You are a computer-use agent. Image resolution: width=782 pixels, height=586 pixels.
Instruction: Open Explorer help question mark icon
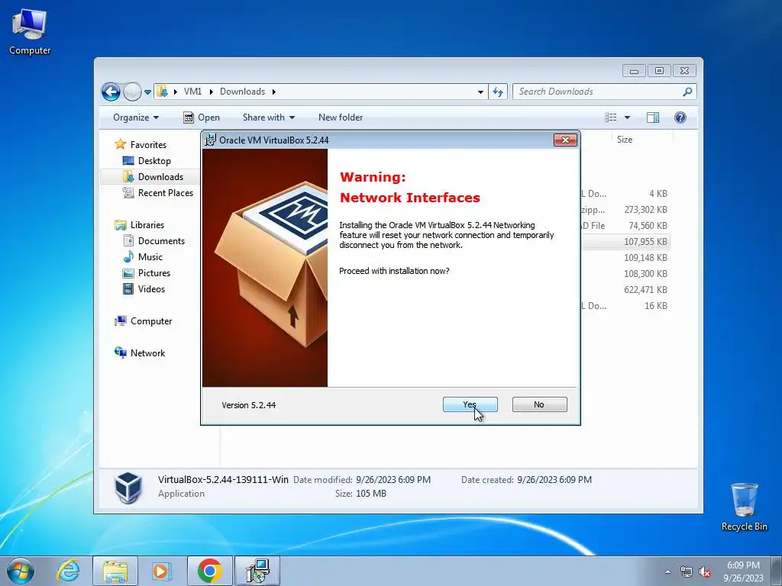point(680,118)
